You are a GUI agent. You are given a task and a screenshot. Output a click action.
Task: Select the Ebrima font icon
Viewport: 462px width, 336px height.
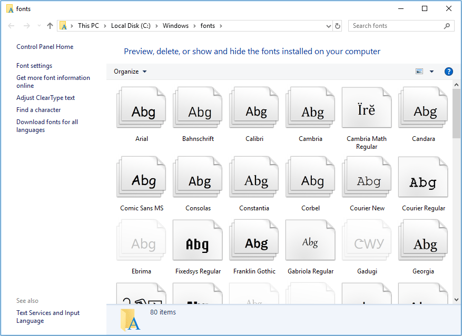[x=141, y=240]
